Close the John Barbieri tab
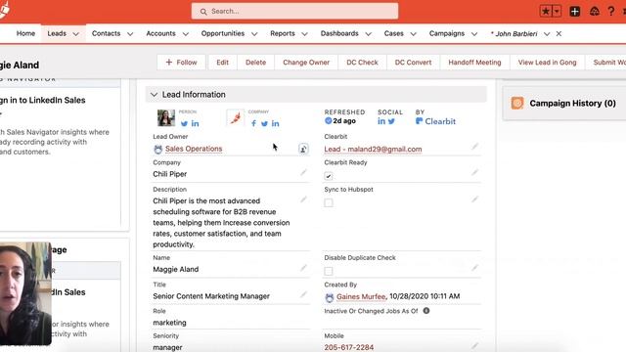The image size is (626, 352). click(559, 34)
